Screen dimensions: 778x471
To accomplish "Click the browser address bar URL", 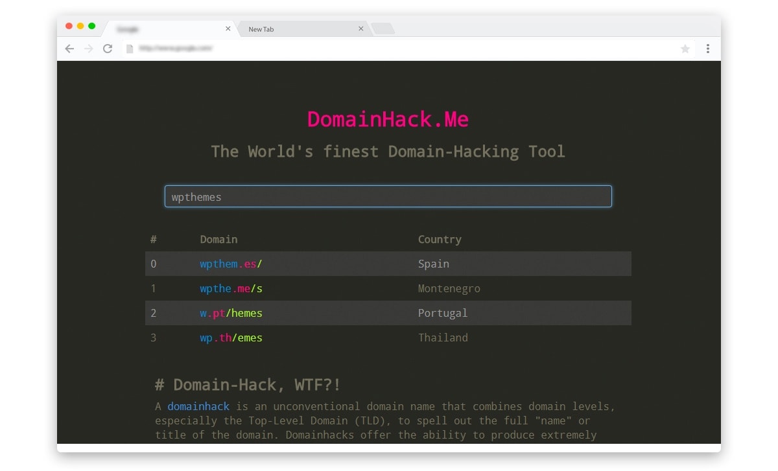I will tap(176, 49).
